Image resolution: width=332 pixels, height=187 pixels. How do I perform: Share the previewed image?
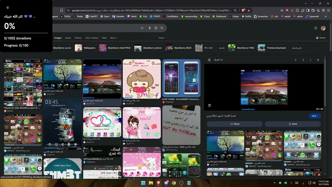[235, 124]
